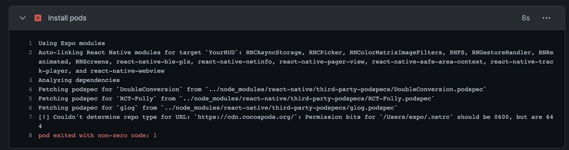Image resolution: width=569 pixels, height=150 pixels.
Task: Click the 8s duration indicator
Action: tap(525, 18)
